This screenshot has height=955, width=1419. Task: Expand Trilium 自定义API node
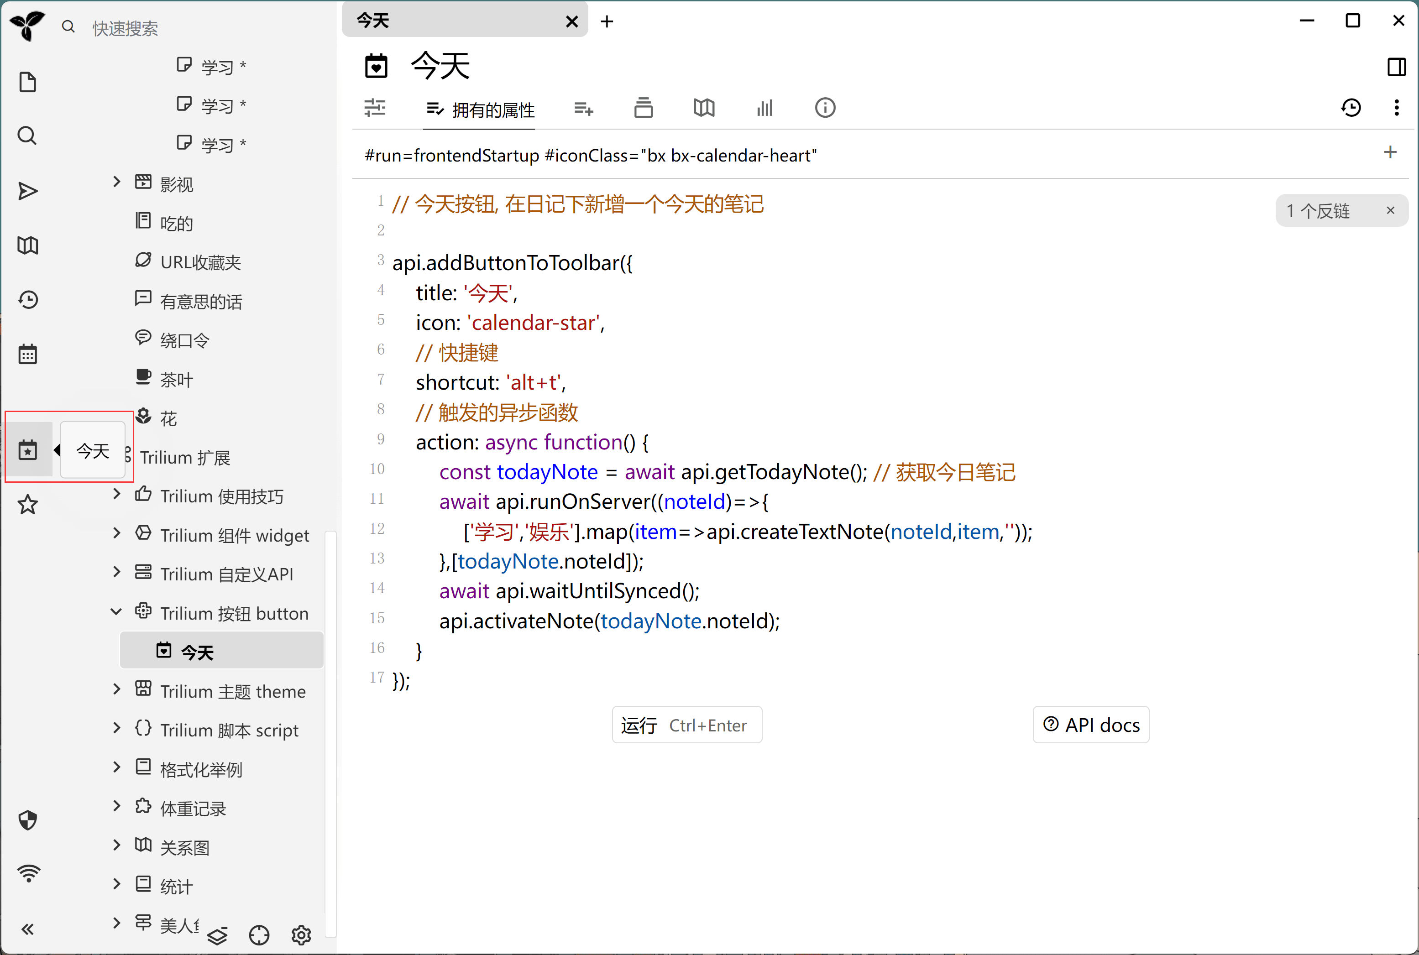(x=116, y=572)
